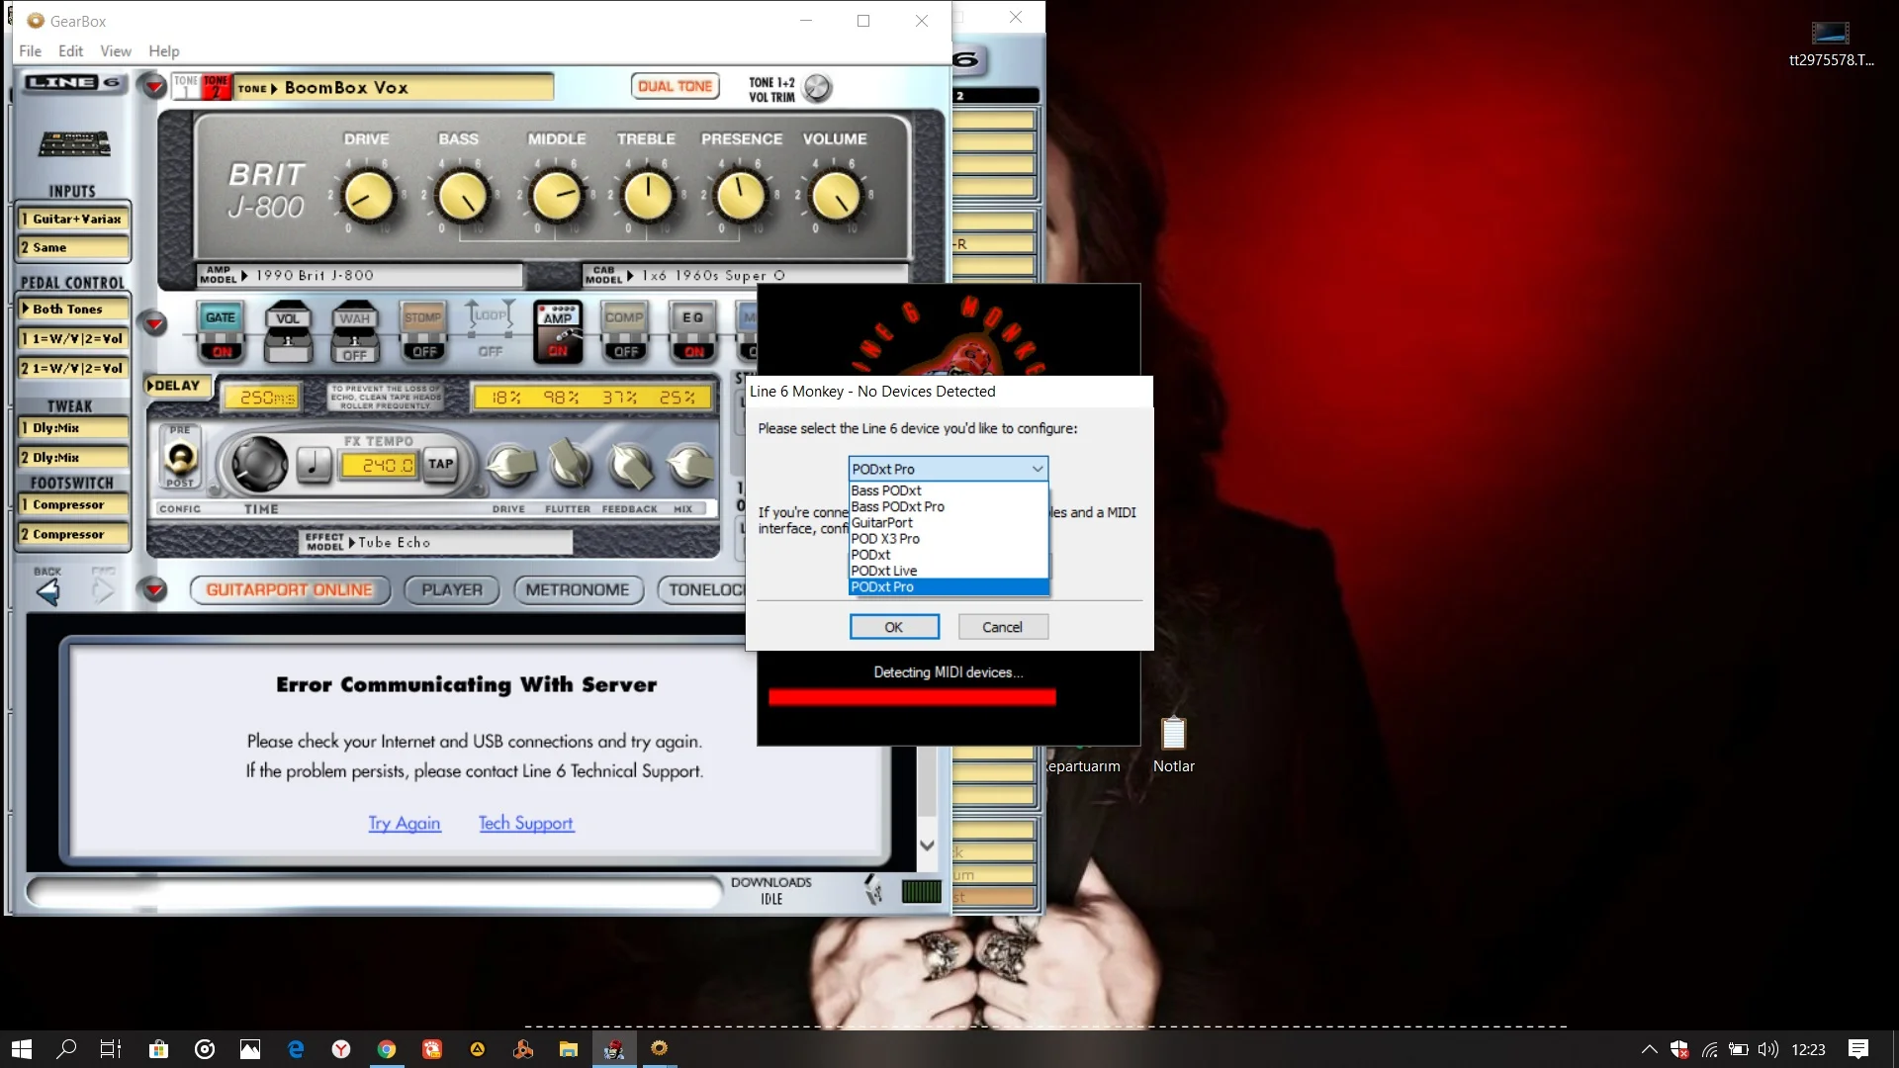Screen dimensions: 1899x1068
Task: Click the DRIVE knob on the amp
Action: click(x=368, y=197)
